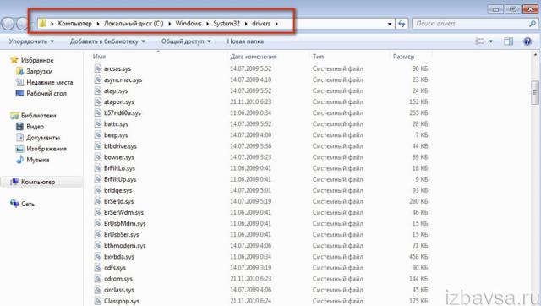
Task: Select Избранное star in the sidebar
Action: (x=14, y=60)
